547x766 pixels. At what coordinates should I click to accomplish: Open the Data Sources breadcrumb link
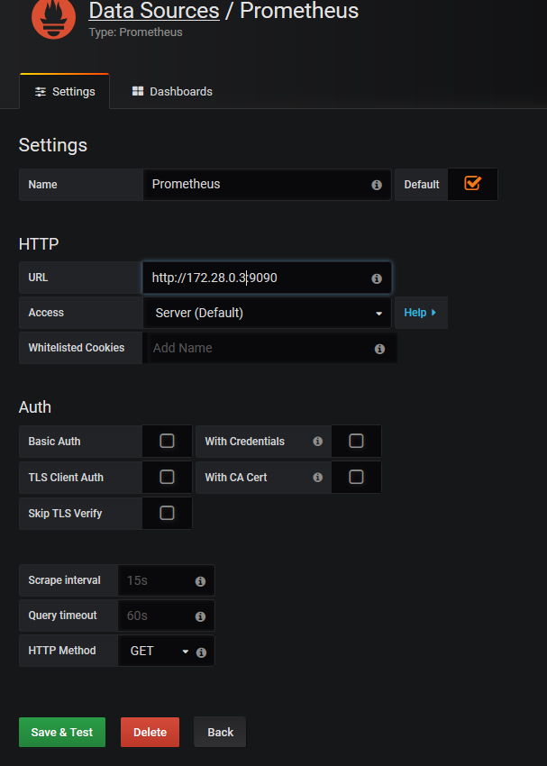pyautogui.click(x=154, y=11)
